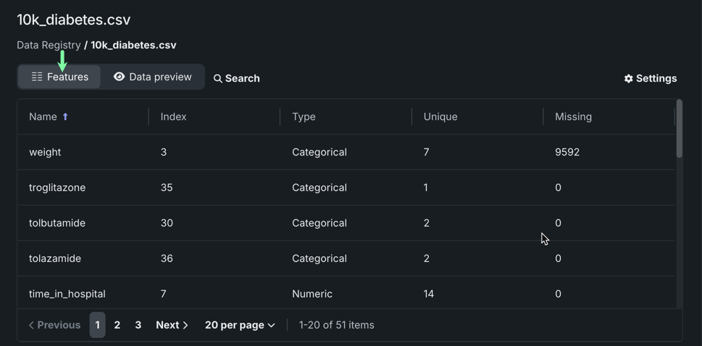Switch to the Data preview tab
The width and height of the screenshot is (702, 346).
tap(153, 77)
